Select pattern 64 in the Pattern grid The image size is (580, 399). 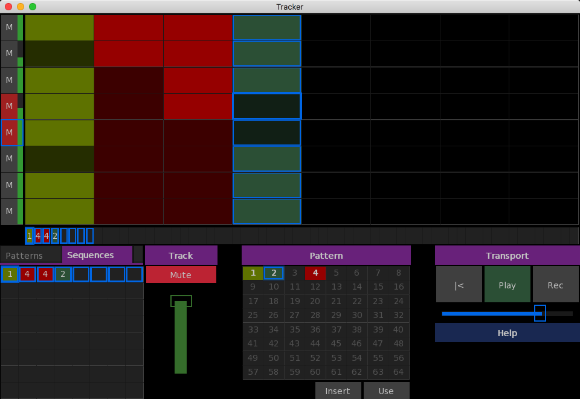tap(398, 372)
